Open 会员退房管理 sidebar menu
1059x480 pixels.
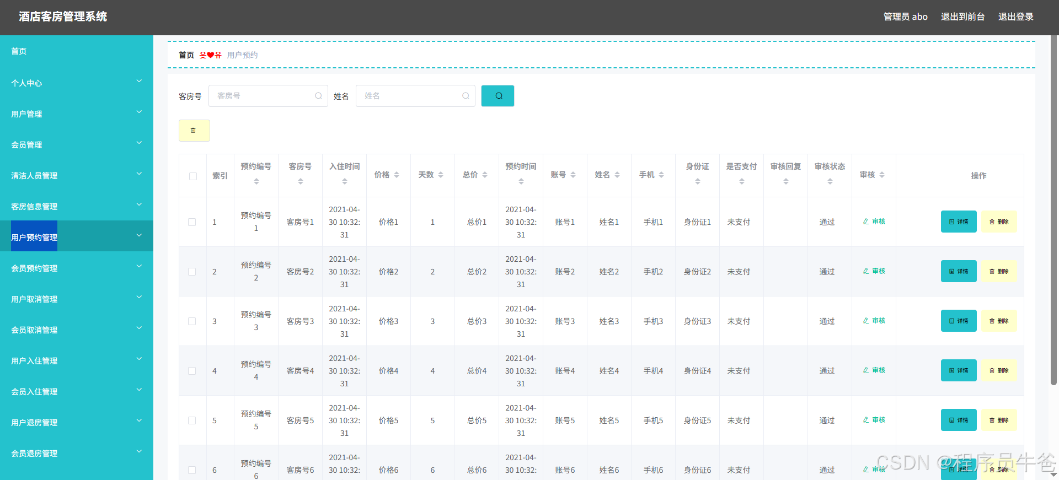(77, 454)
